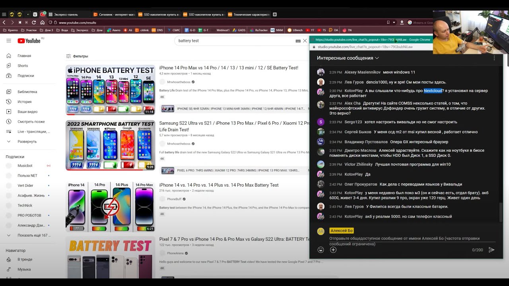Select the pinned YouTube tab

tap(43, 15)
